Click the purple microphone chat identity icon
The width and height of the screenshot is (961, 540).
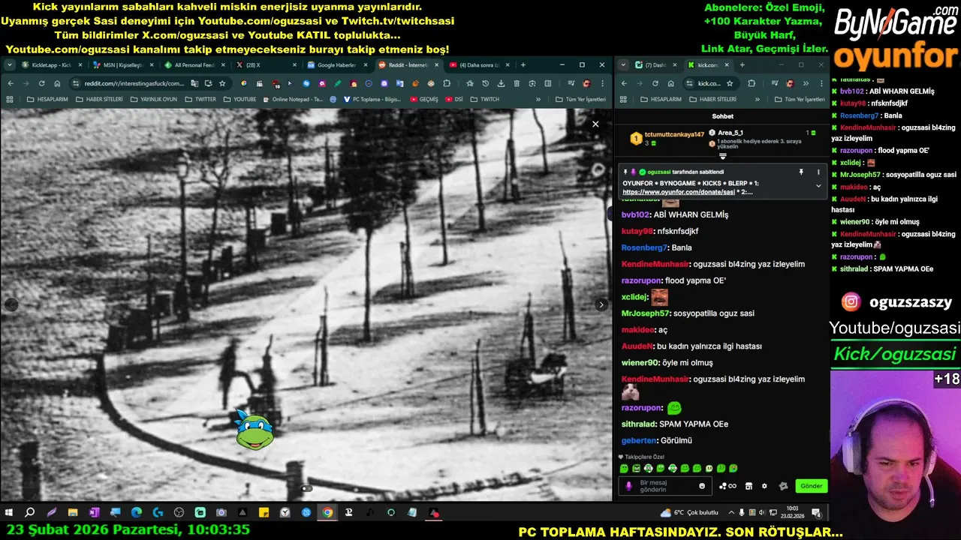point(628,486)
